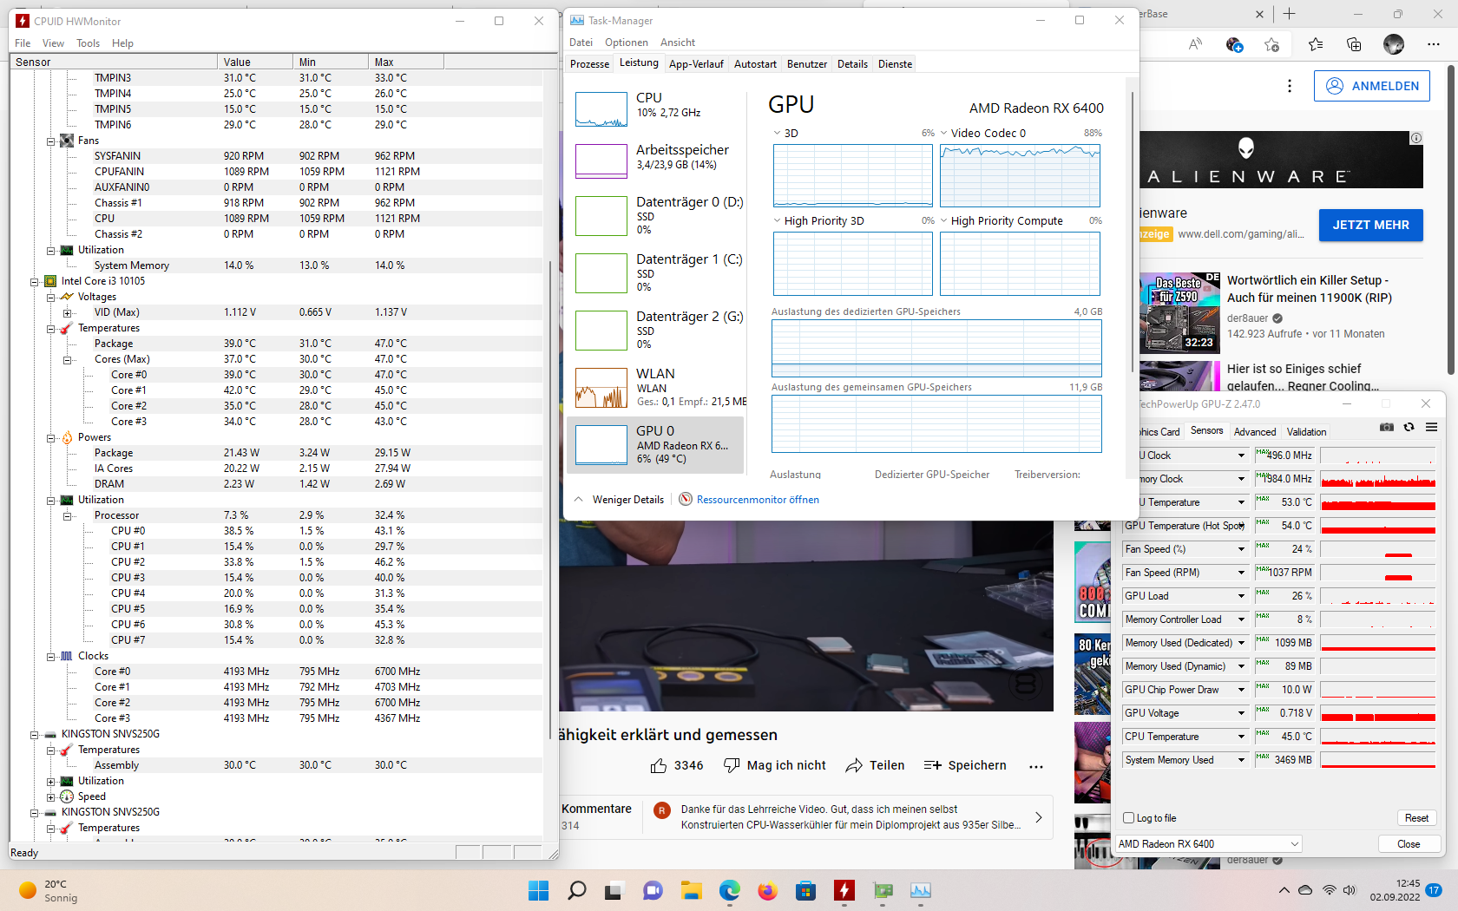Add this page to favorites in Edge

[1272, 44]
